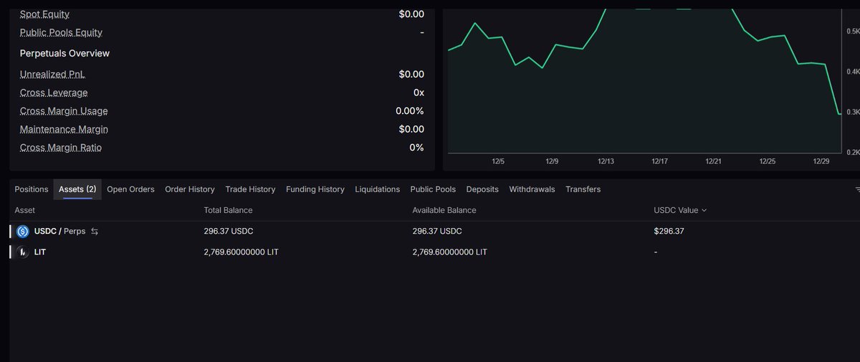This screenshot has height=362, width=860.
Task: Click the LIT total balance 2,769.60000000
Action: tap(241, 252)
